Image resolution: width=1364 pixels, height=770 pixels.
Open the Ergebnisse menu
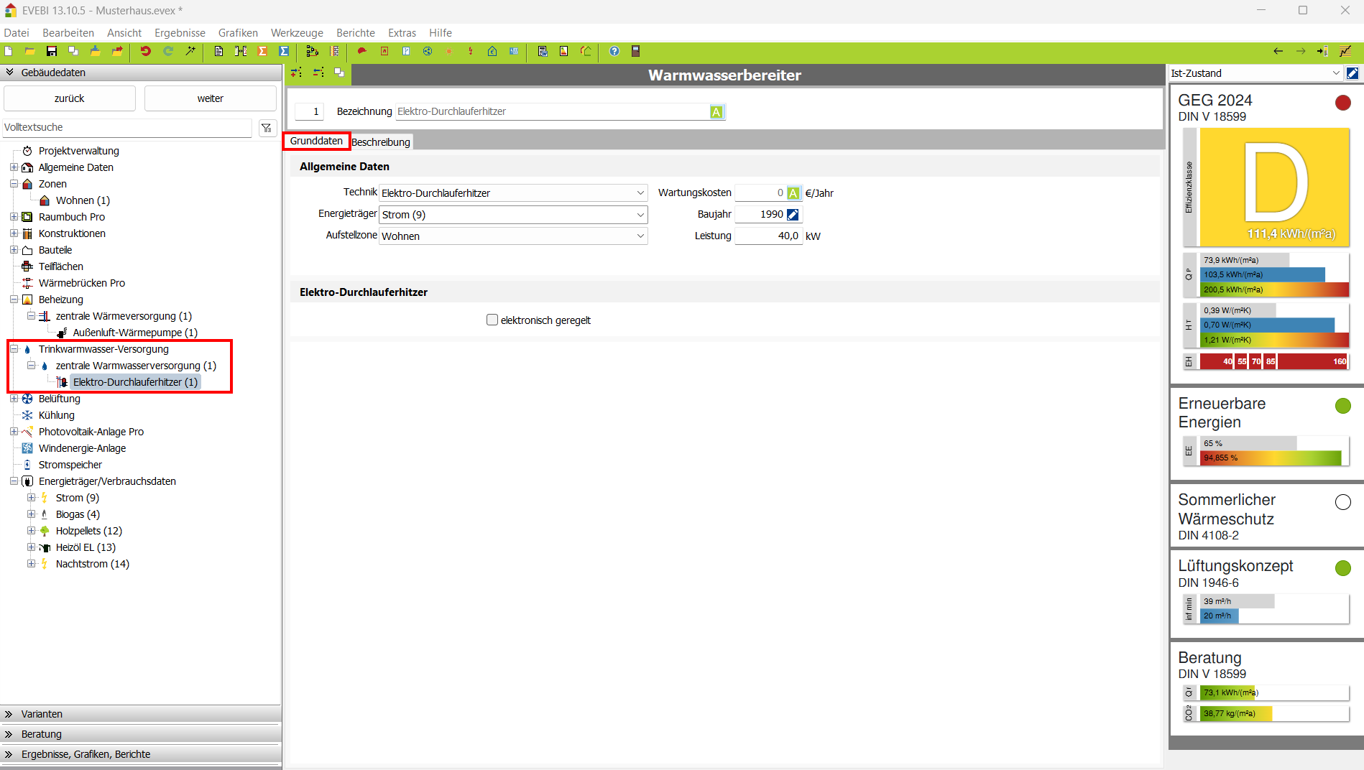point(180,33)
